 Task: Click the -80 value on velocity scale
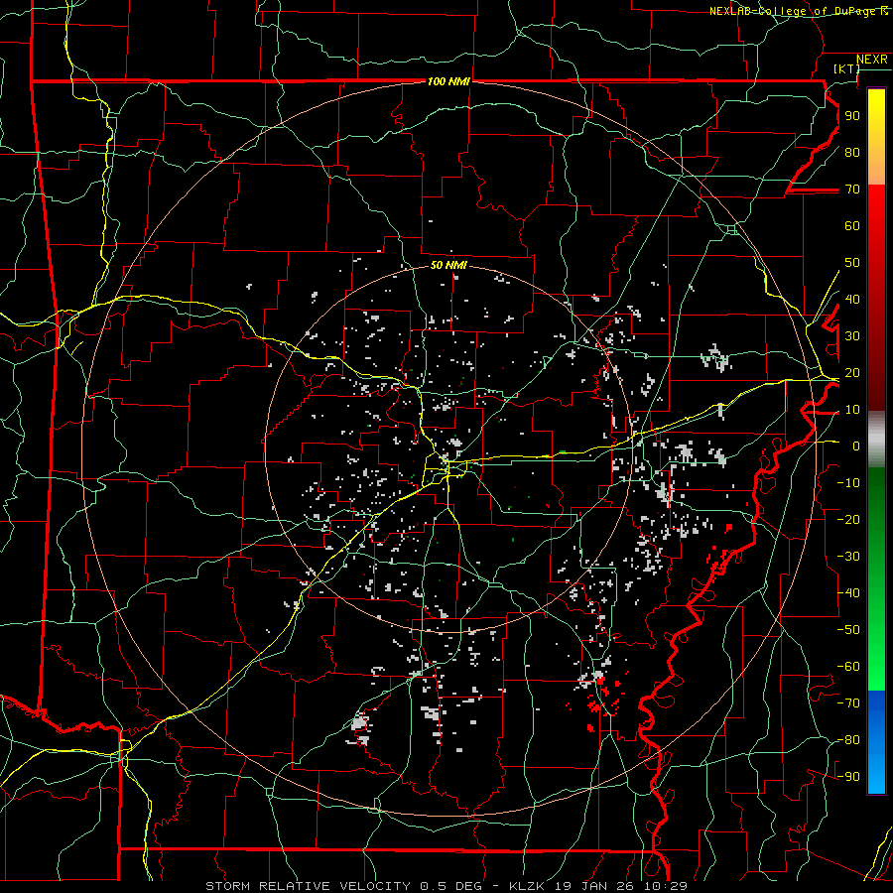pos(848,740)
